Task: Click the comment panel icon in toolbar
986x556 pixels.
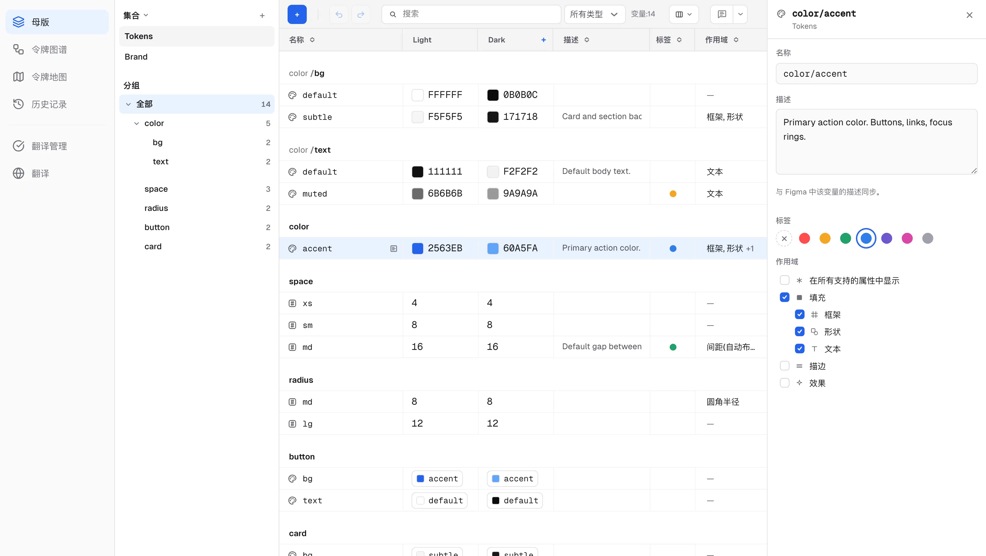Action: (x=722, y=14)
